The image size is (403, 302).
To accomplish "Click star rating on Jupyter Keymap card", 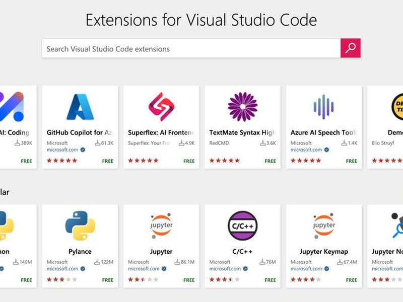I will coord(306,279).
